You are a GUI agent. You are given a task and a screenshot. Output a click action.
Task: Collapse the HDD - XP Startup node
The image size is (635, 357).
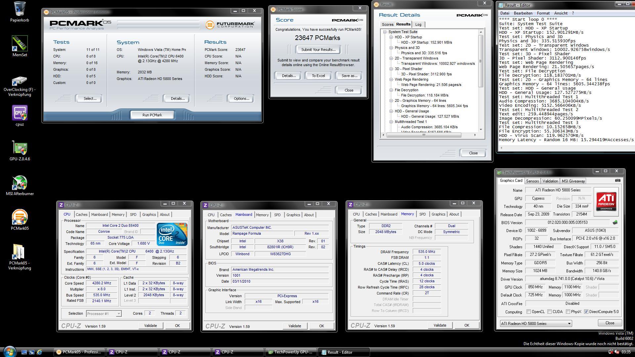coord(391,37)
